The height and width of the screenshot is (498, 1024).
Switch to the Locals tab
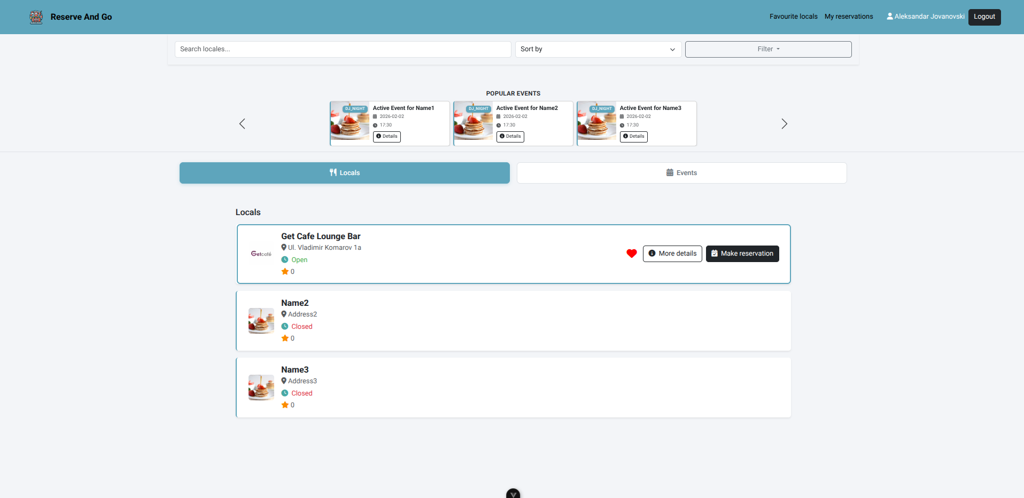[344, 173]
